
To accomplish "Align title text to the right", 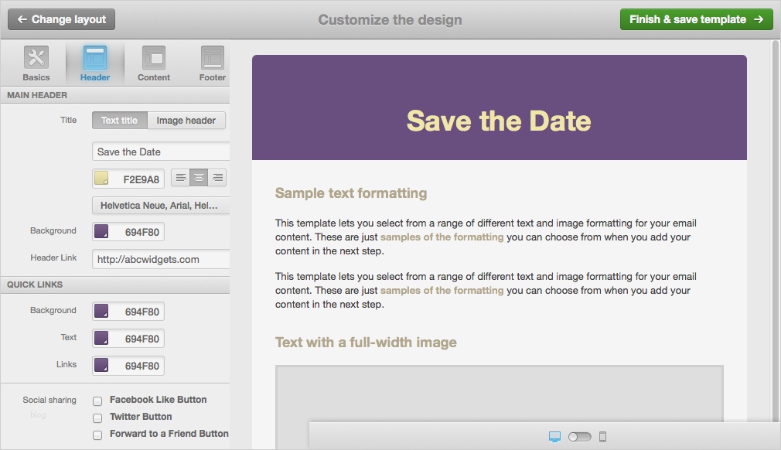I will pyautogui.click(x=217, y=178).
